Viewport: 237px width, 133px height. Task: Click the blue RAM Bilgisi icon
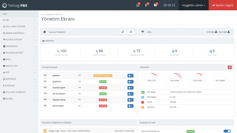(x=143, y=97)
